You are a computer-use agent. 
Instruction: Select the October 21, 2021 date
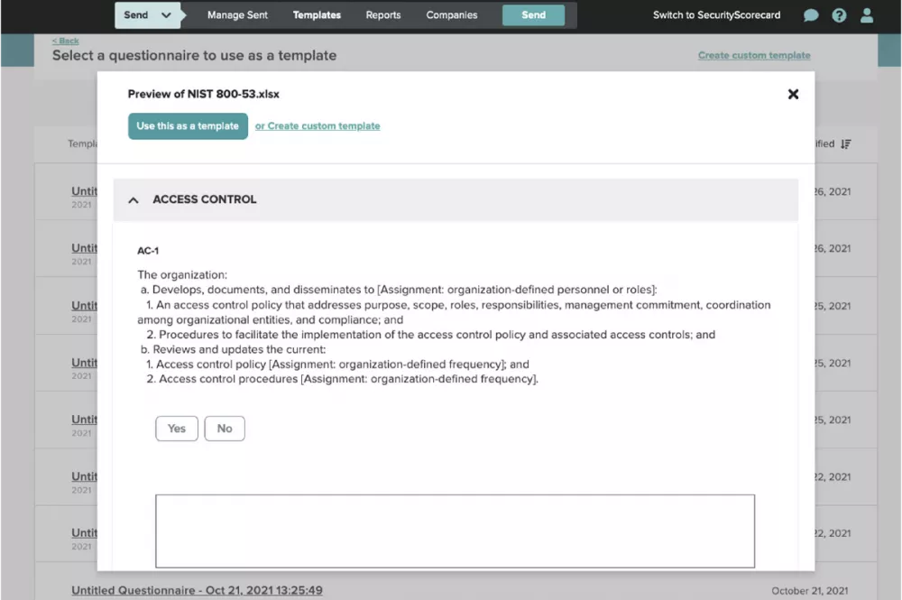click(809, 591)
